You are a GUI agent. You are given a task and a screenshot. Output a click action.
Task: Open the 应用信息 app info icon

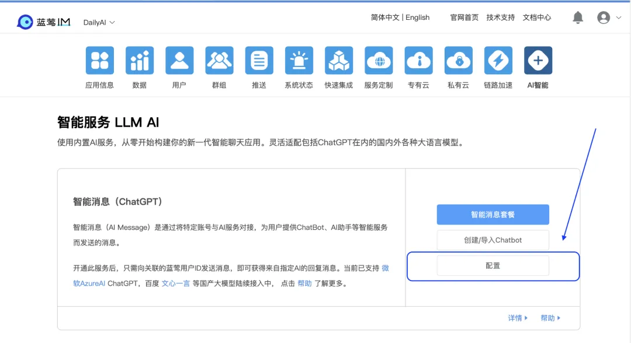point(99,61)
